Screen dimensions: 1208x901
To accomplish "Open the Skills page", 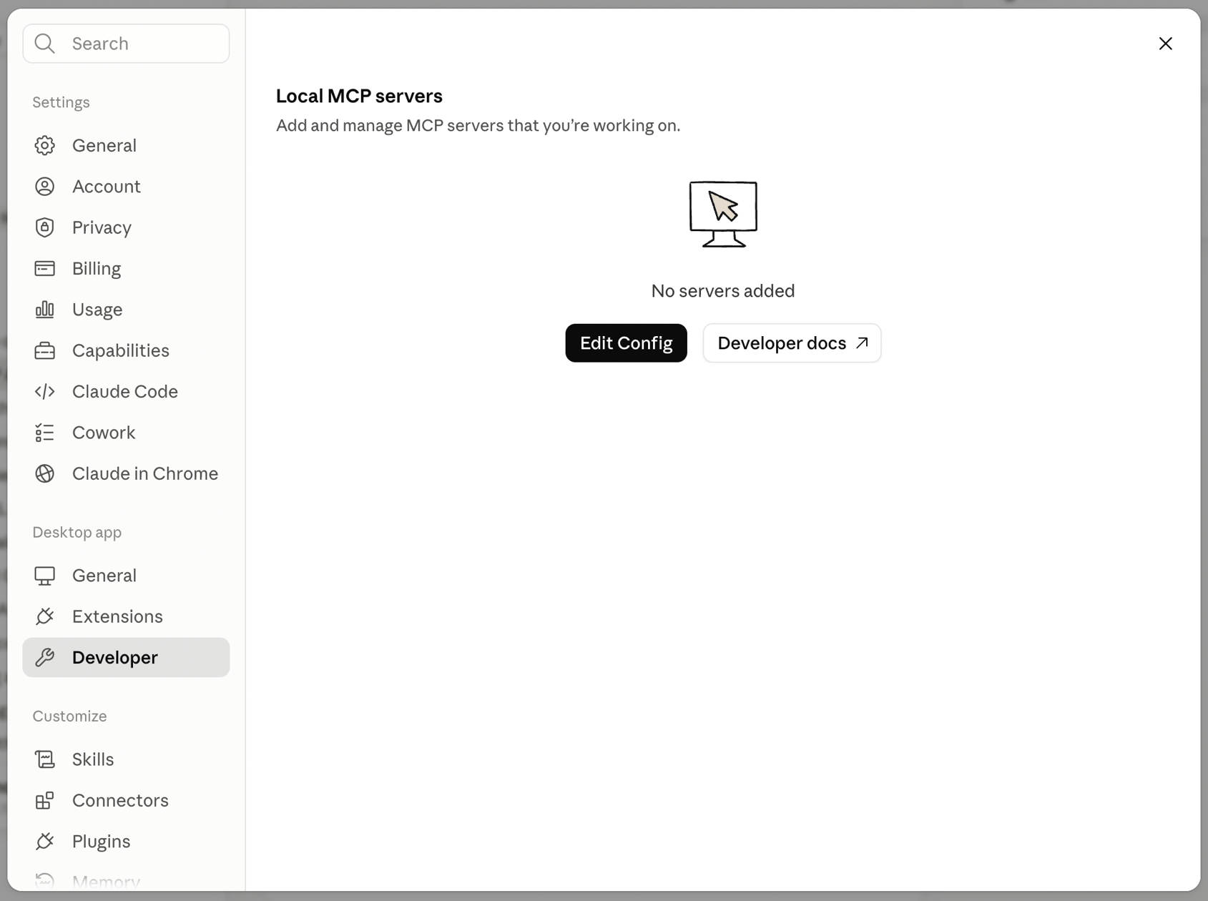I will point(126,759).
